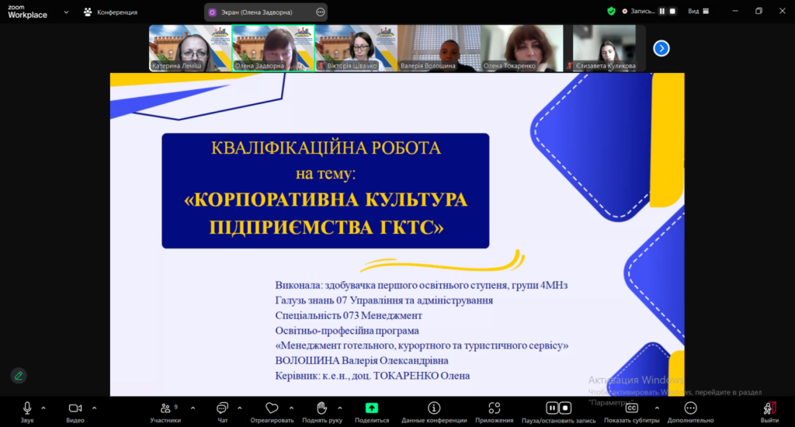Stop recording from top bar

click(672, 11)
